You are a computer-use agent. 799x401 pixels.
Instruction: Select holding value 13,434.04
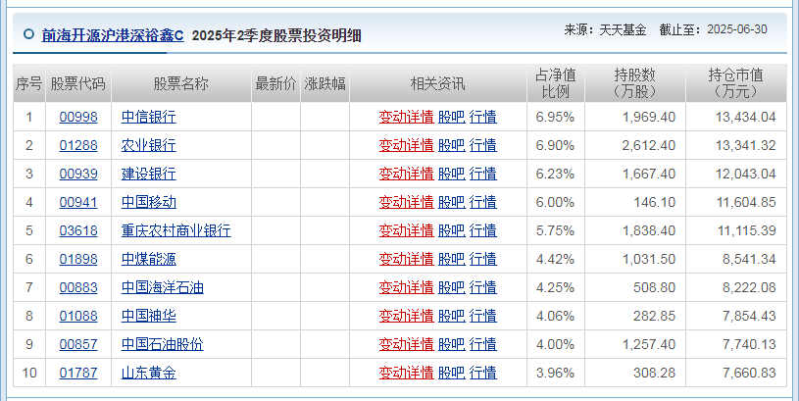(745, 118)
